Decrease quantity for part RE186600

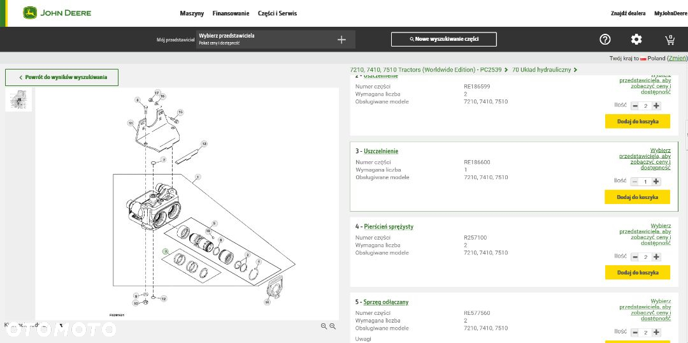coord(635,181)
